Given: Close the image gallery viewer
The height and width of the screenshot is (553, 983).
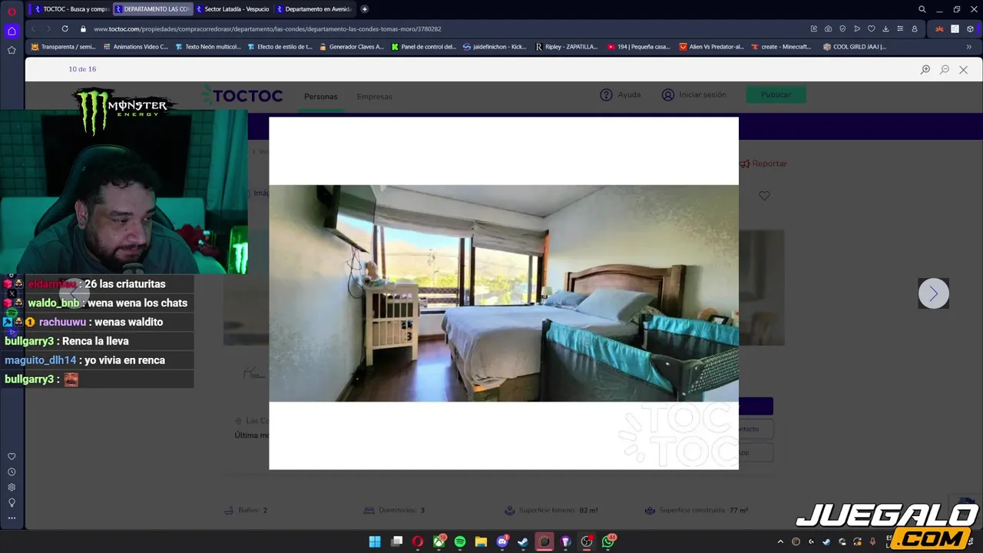Looking at the screenshot, I should coord(963,69).
